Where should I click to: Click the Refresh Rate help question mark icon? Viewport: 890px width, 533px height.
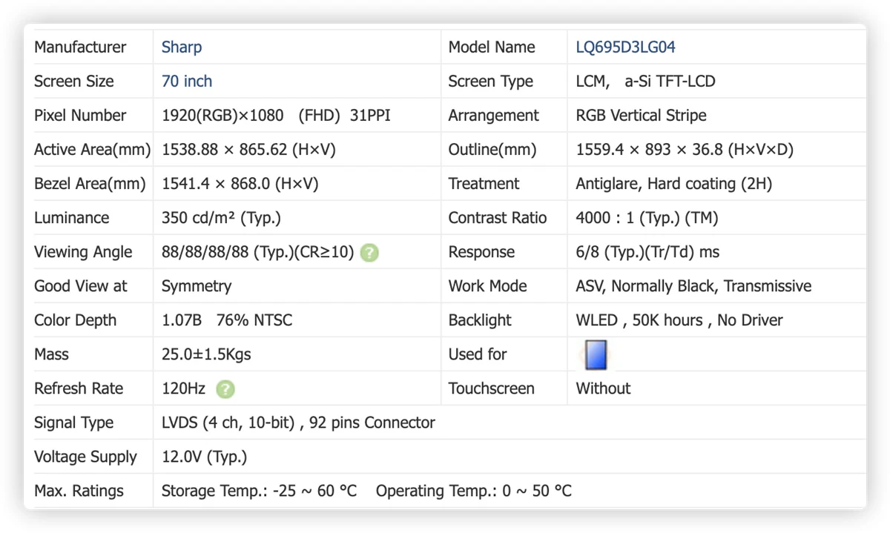pyautogui.click(x=225, y=389)
